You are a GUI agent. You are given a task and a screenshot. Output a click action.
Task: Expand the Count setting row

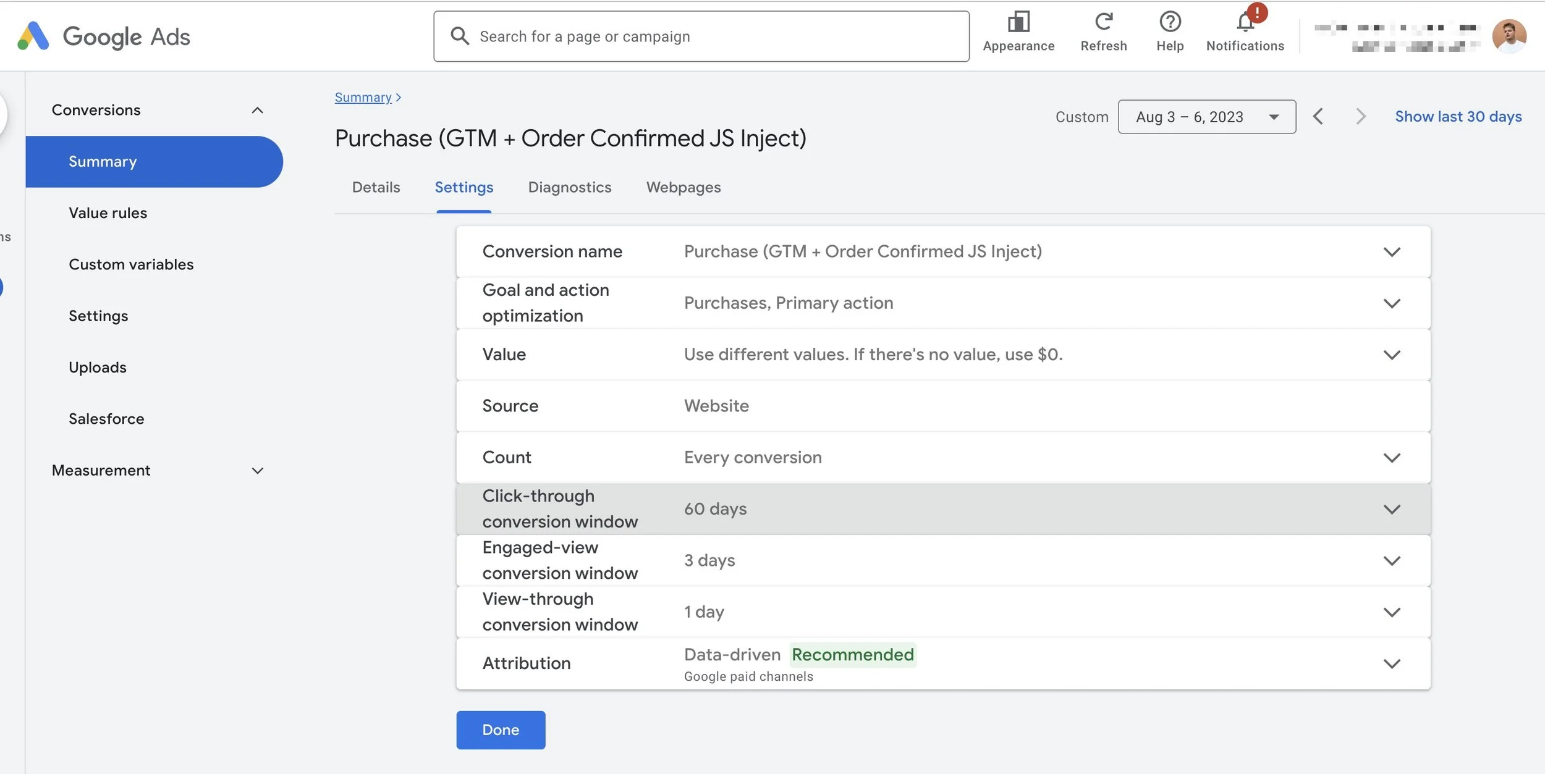click(x=1391, y=458)
